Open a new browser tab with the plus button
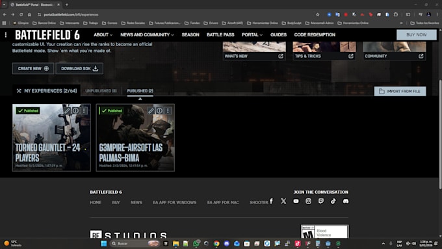 click(67, 5)
